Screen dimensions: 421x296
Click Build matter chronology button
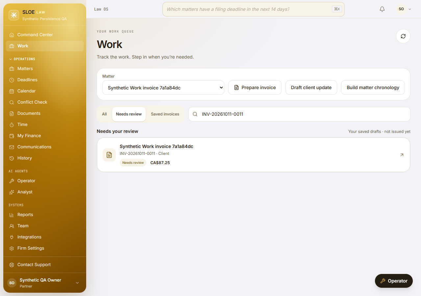pyautogui.click(x=373, y=87)
